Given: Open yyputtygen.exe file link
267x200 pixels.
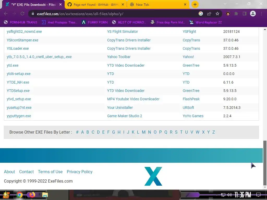Looking at the screenshot, I should pyautogui.click(x=19, y=116).
